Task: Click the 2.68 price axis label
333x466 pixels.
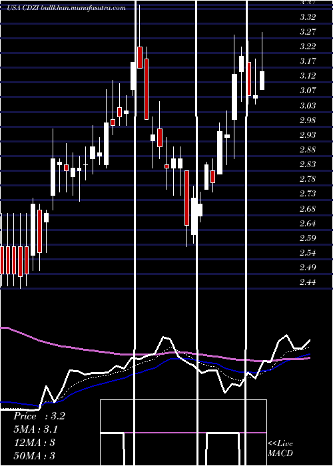Action: (308, 208)
